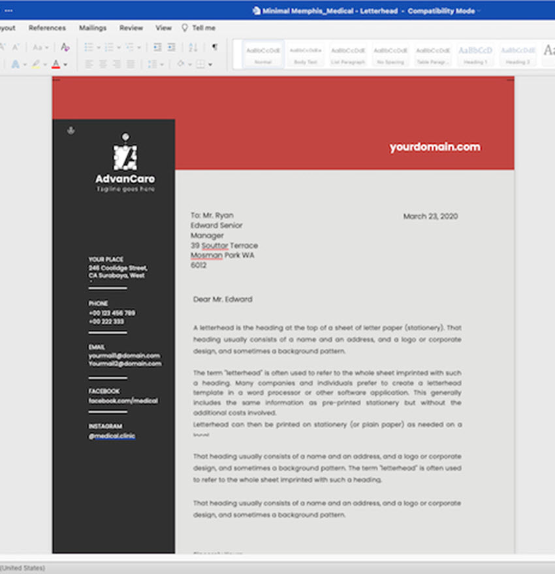
Task: Open the Text Effects dropdown arrow
Action: click(25, 65)
